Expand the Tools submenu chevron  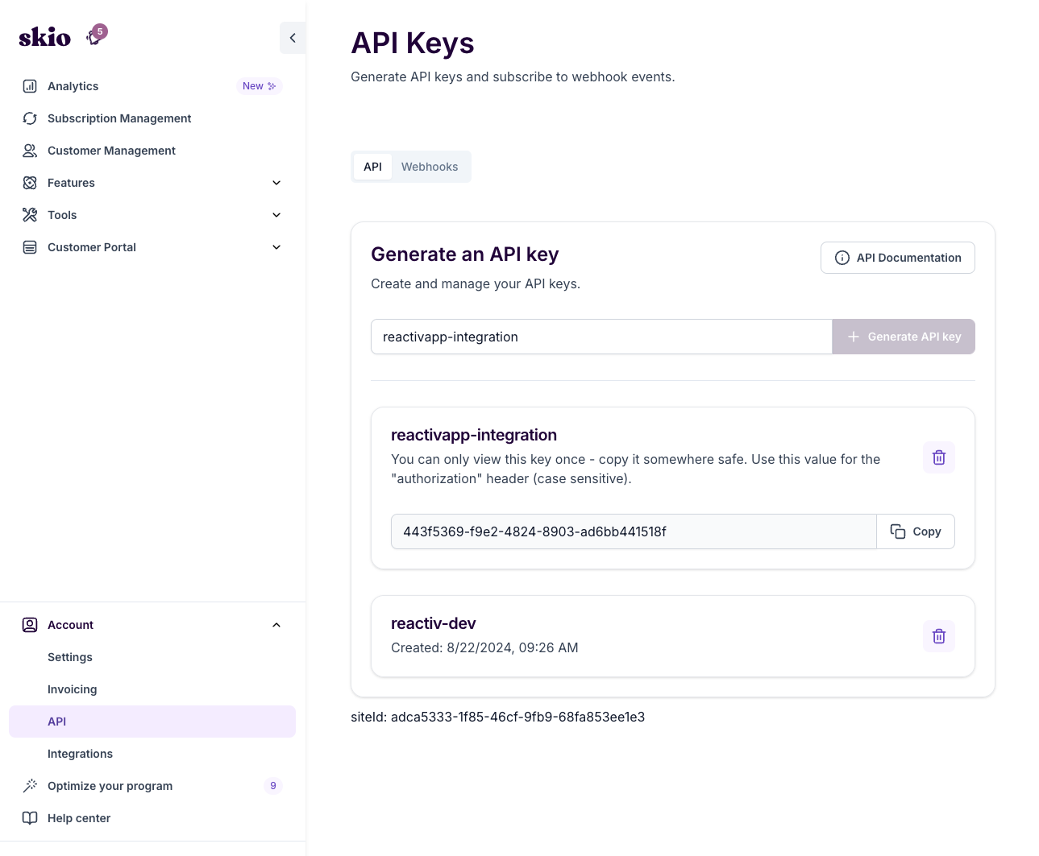[x=276, y=215]
